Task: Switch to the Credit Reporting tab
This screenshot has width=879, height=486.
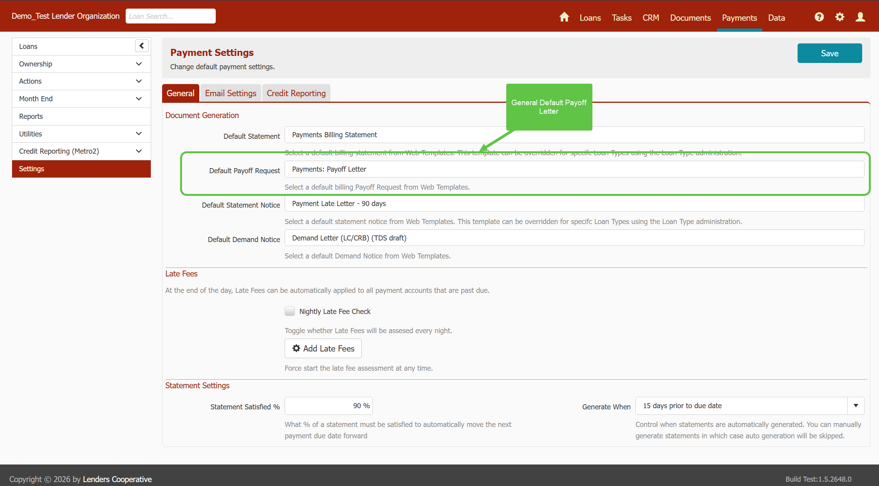Action: pyautogui.click(x=296, y=93)
